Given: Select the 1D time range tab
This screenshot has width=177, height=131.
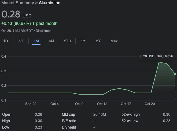Looking at the screenshot, I should coord(6,41).
